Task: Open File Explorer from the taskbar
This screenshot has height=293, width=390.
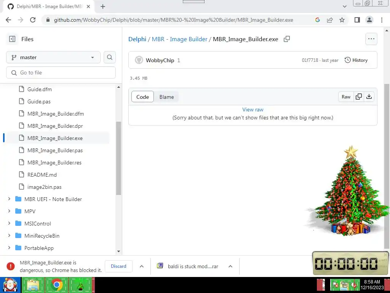Action: pos(33,285)
